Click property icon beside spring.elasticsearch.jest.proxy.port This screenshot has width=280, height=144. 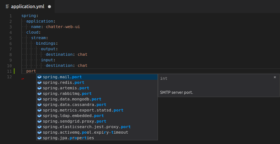click(39, 127)
